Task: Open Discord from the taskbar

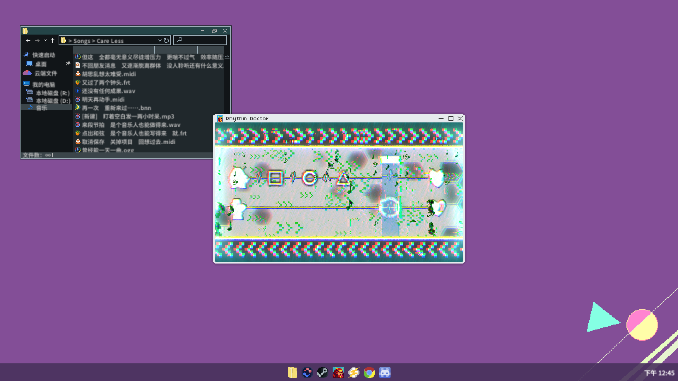Action: 385,373
